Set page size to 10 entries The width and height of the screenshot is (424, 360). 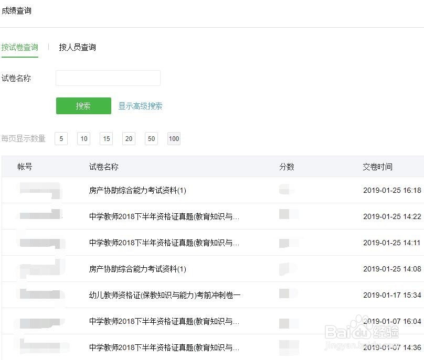tap(83, 138)
